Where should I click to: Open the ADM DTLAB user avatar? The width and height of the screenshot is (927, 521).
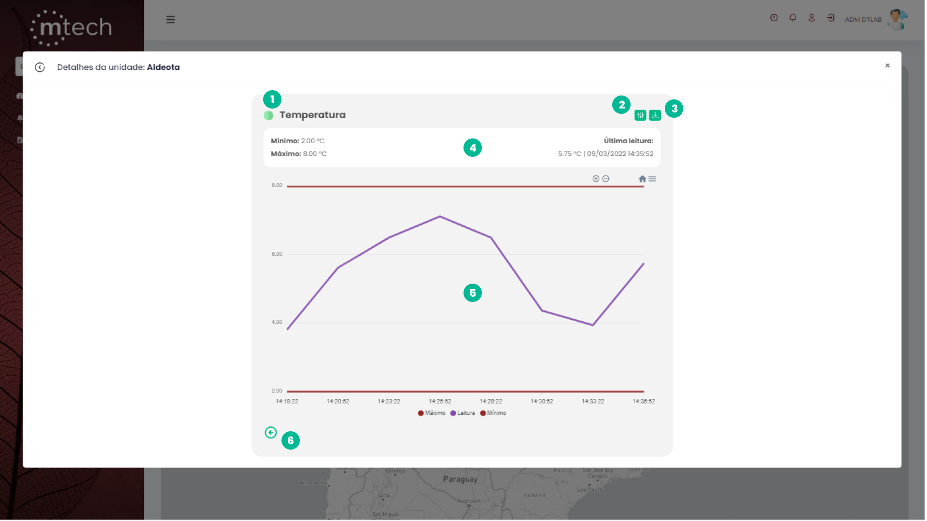[x=898, y=19]
